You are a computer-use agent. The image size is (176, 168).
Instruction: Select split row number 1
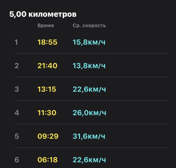[x=91, y=42]
